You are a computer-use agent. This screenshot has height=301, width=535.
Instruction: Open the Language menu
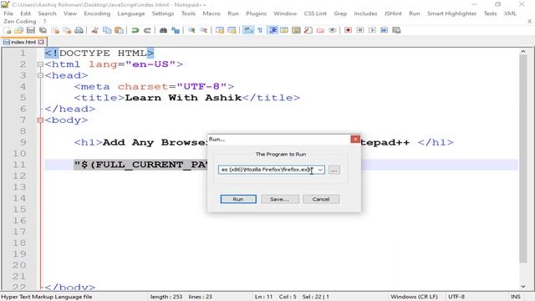tap(131, 13)
